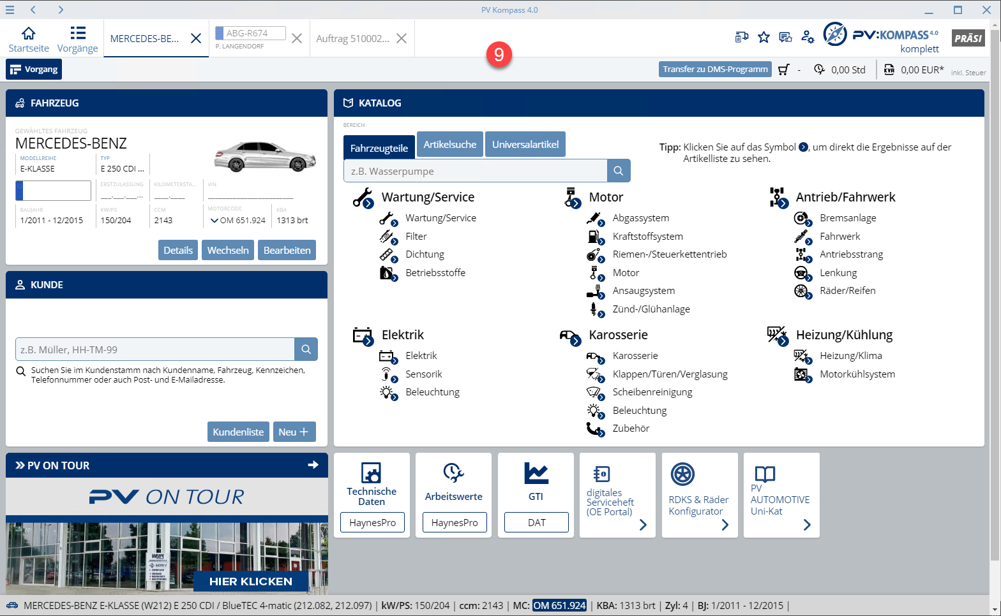Click the Abgassystem icon

pyautogui.click(x=595, y=218)
